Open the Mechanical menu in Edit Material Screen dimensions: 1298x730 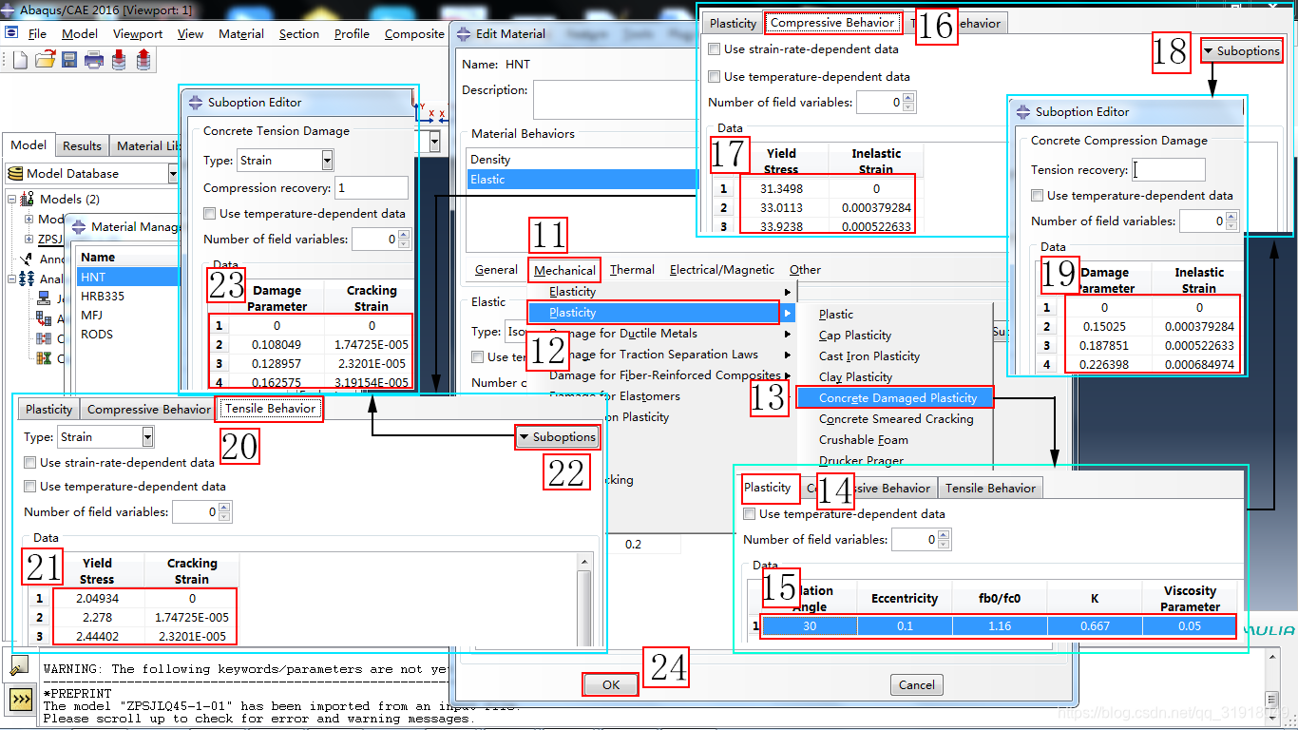[564, 270]
